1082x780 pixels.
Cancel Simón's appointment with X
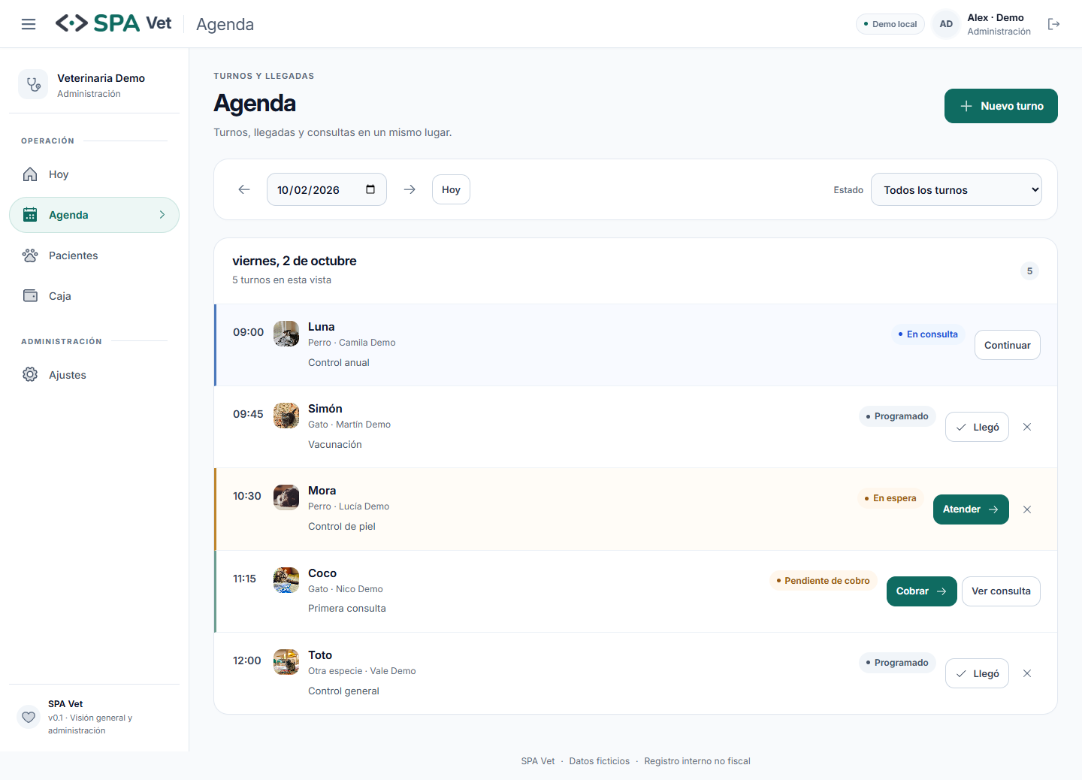(1027, 427)
